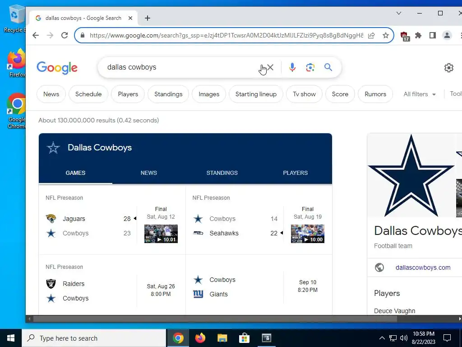The image size is (462, 347).
Task: Click the browser back arrow
Action: [x=36, y=35]
